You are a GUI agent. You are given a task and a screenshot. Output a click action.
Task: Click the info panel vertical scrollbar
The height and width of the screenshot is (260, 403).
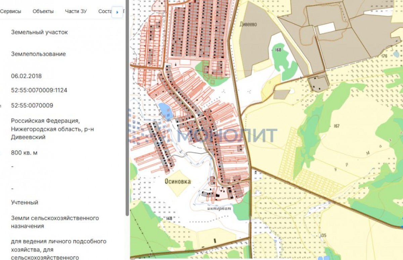[127, 108]
